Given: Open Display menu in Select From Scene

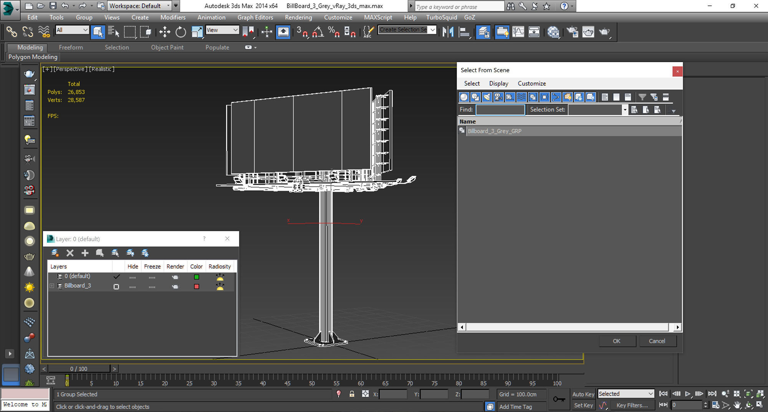Looking at the screenshot, I should [x=498, y=83].
